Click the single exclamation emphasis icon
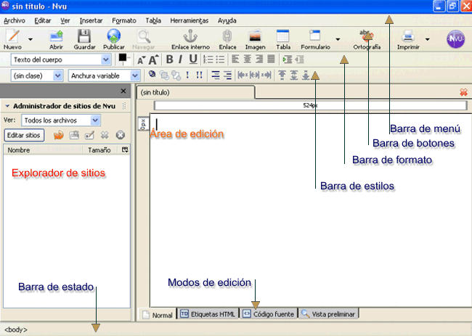This screenshot has height=336, width=472. [187, 75]
